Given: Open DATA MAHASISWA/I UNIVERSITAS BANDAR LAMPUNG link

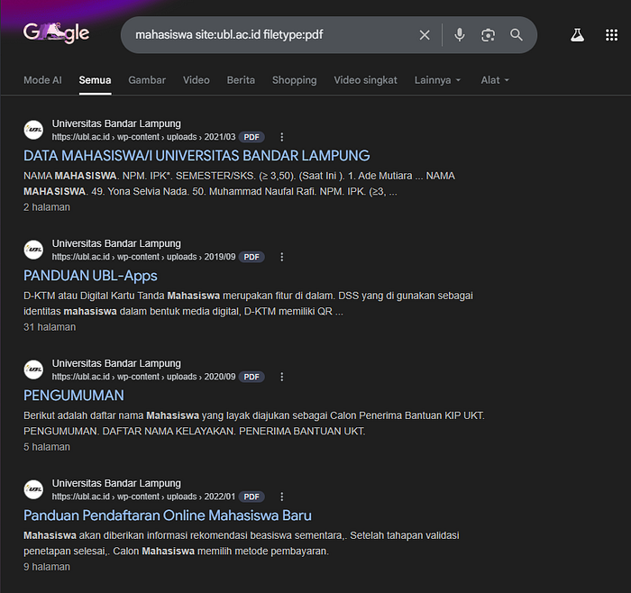Looking at the screenshot, I should point(197,156).
